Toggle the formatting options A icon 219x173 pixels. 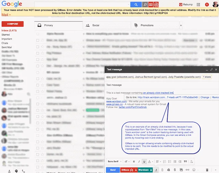[156, 170]
